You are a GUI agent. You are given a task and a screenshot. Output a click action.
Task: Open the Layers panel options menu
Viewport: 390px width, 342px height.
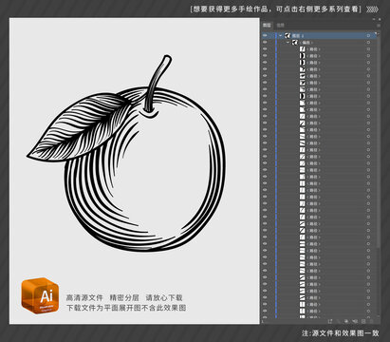379,25
